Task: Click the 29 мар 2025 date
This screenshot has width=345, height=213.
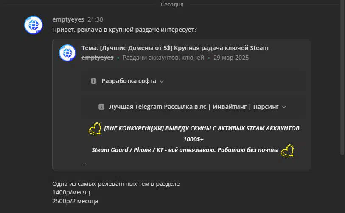Action: (x=231, y=58)
